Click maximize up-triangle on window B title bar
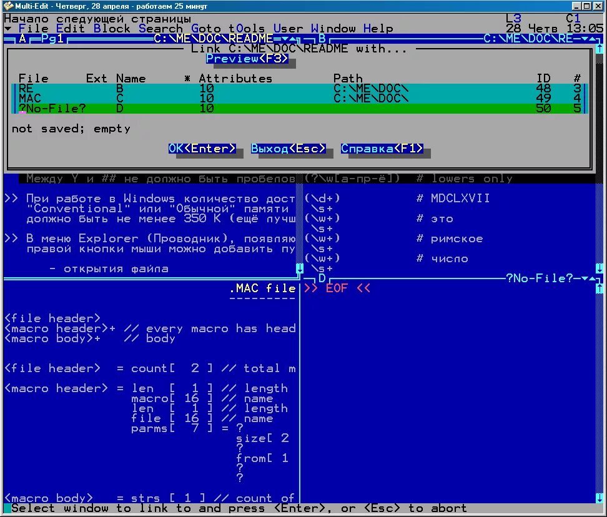 click(x=592, y=39)
